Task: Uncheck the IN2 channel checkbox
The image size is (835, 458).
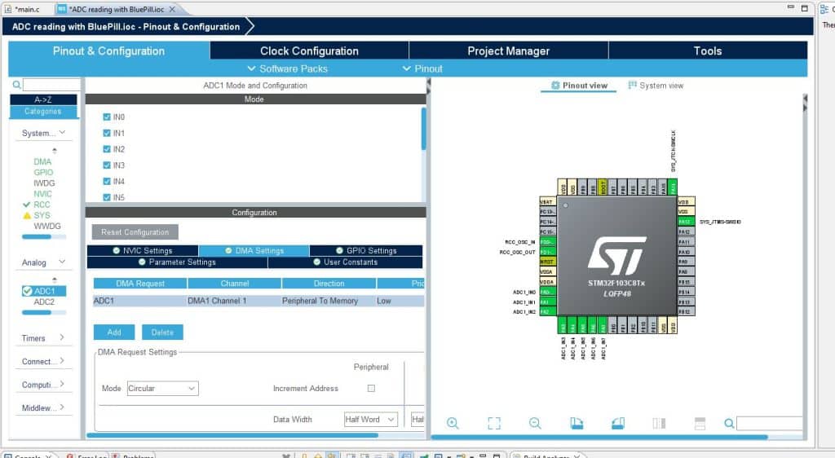Action: click(107, 149)
